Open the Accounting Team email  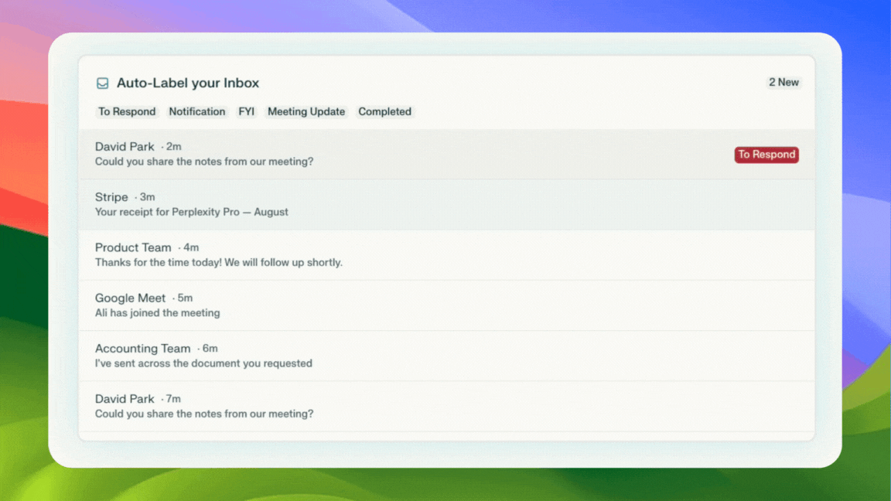pyautogui.click(x=446, y=356)
